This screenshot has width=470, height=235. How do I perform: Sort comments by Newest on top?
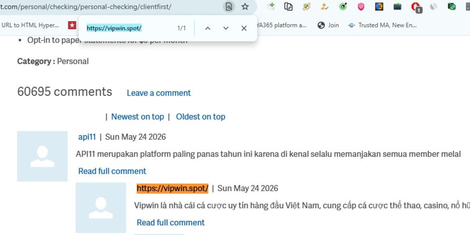point(137,117)
